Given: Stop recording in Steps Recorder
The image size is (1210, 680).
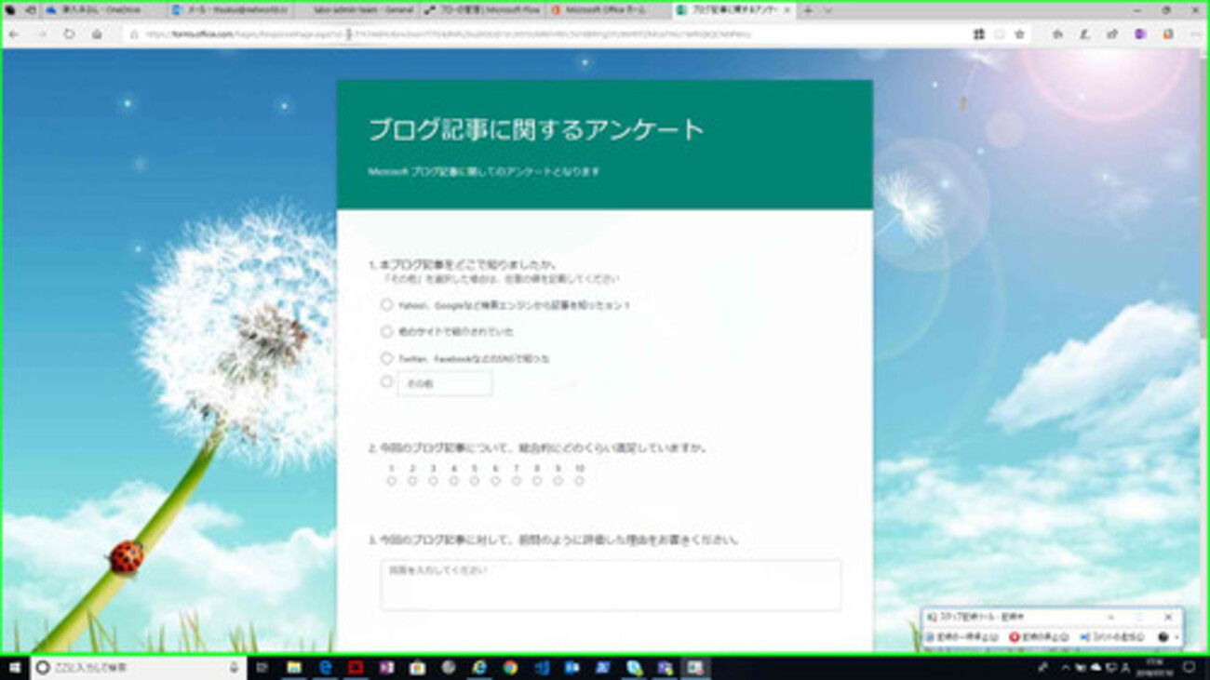Looking at the screenshot, I should (x=1039, y=637).
